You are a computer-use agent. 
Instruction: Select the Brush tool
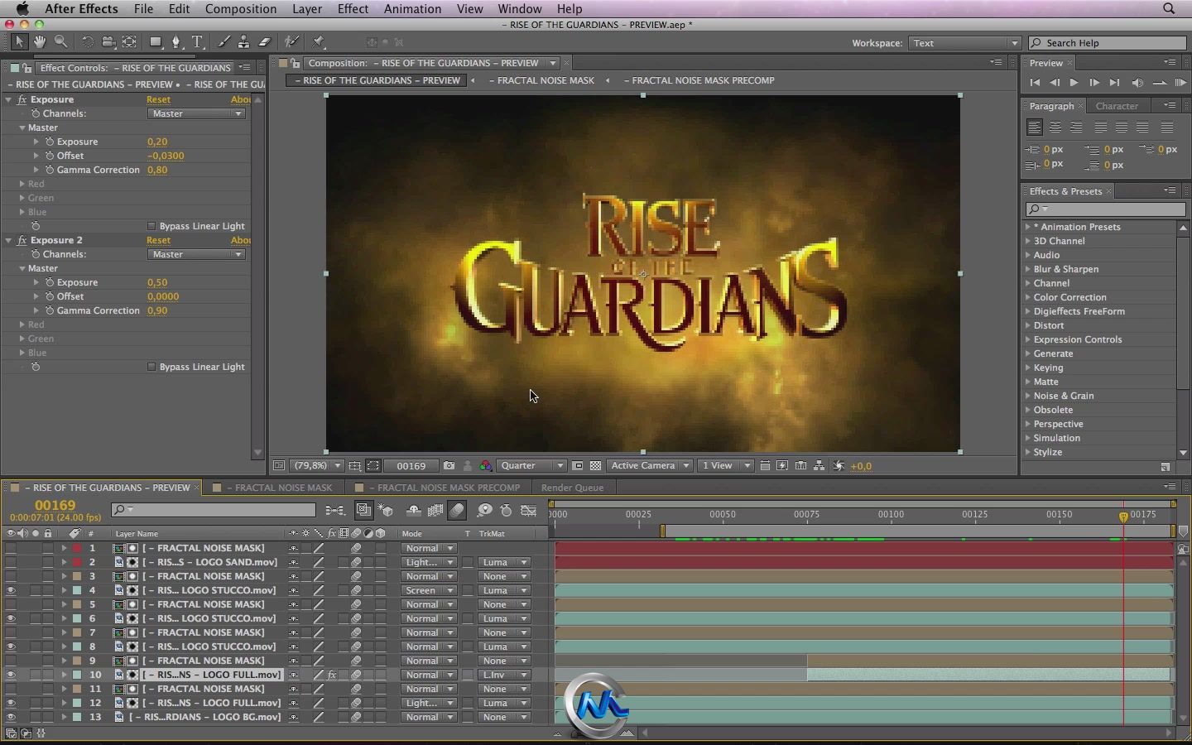[x=223, y=41]
